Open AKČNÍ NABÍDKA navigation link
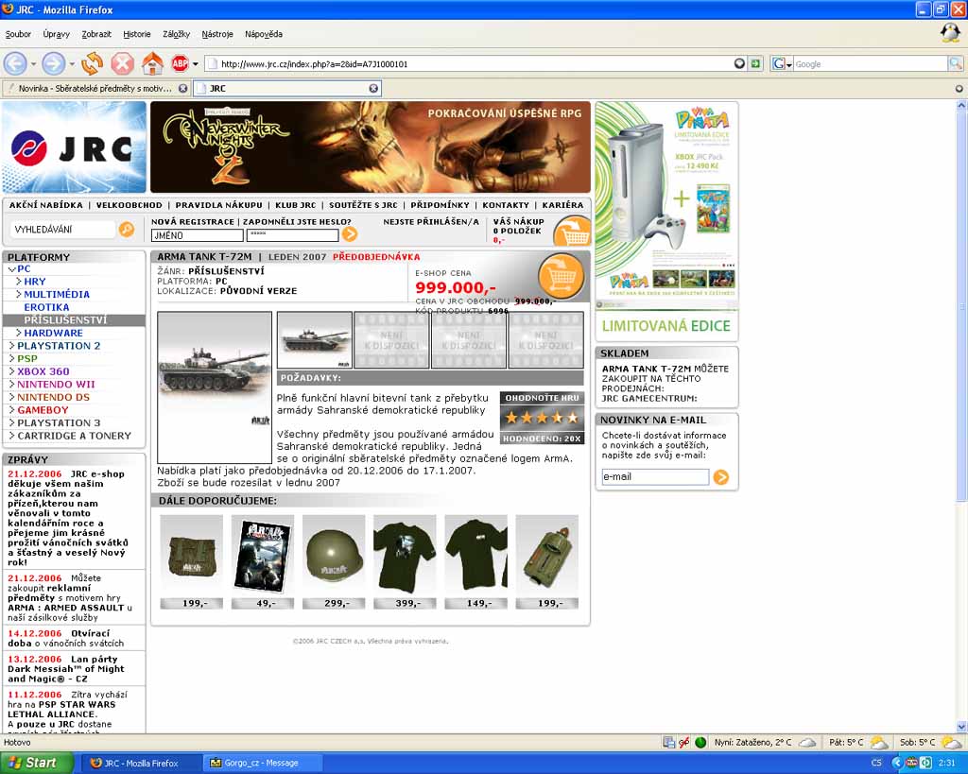Screen dimensions: 968x774 tap(46, 205)
